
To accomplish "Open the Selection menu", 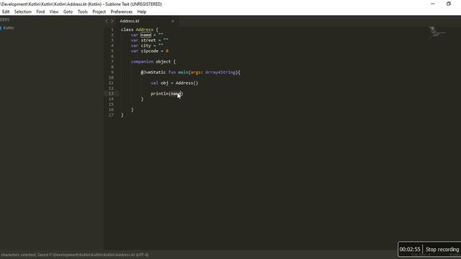I will pos(22,12).
